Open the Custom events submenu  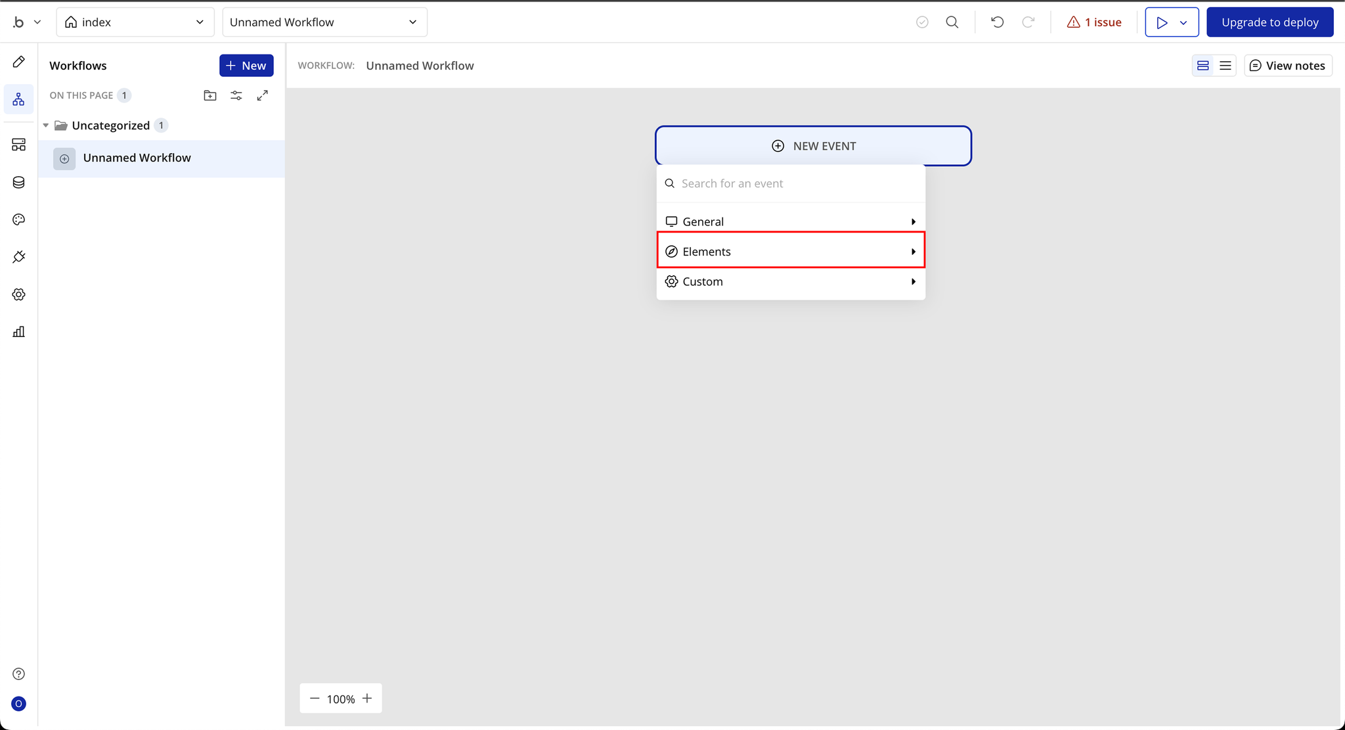tap(791, 281)
